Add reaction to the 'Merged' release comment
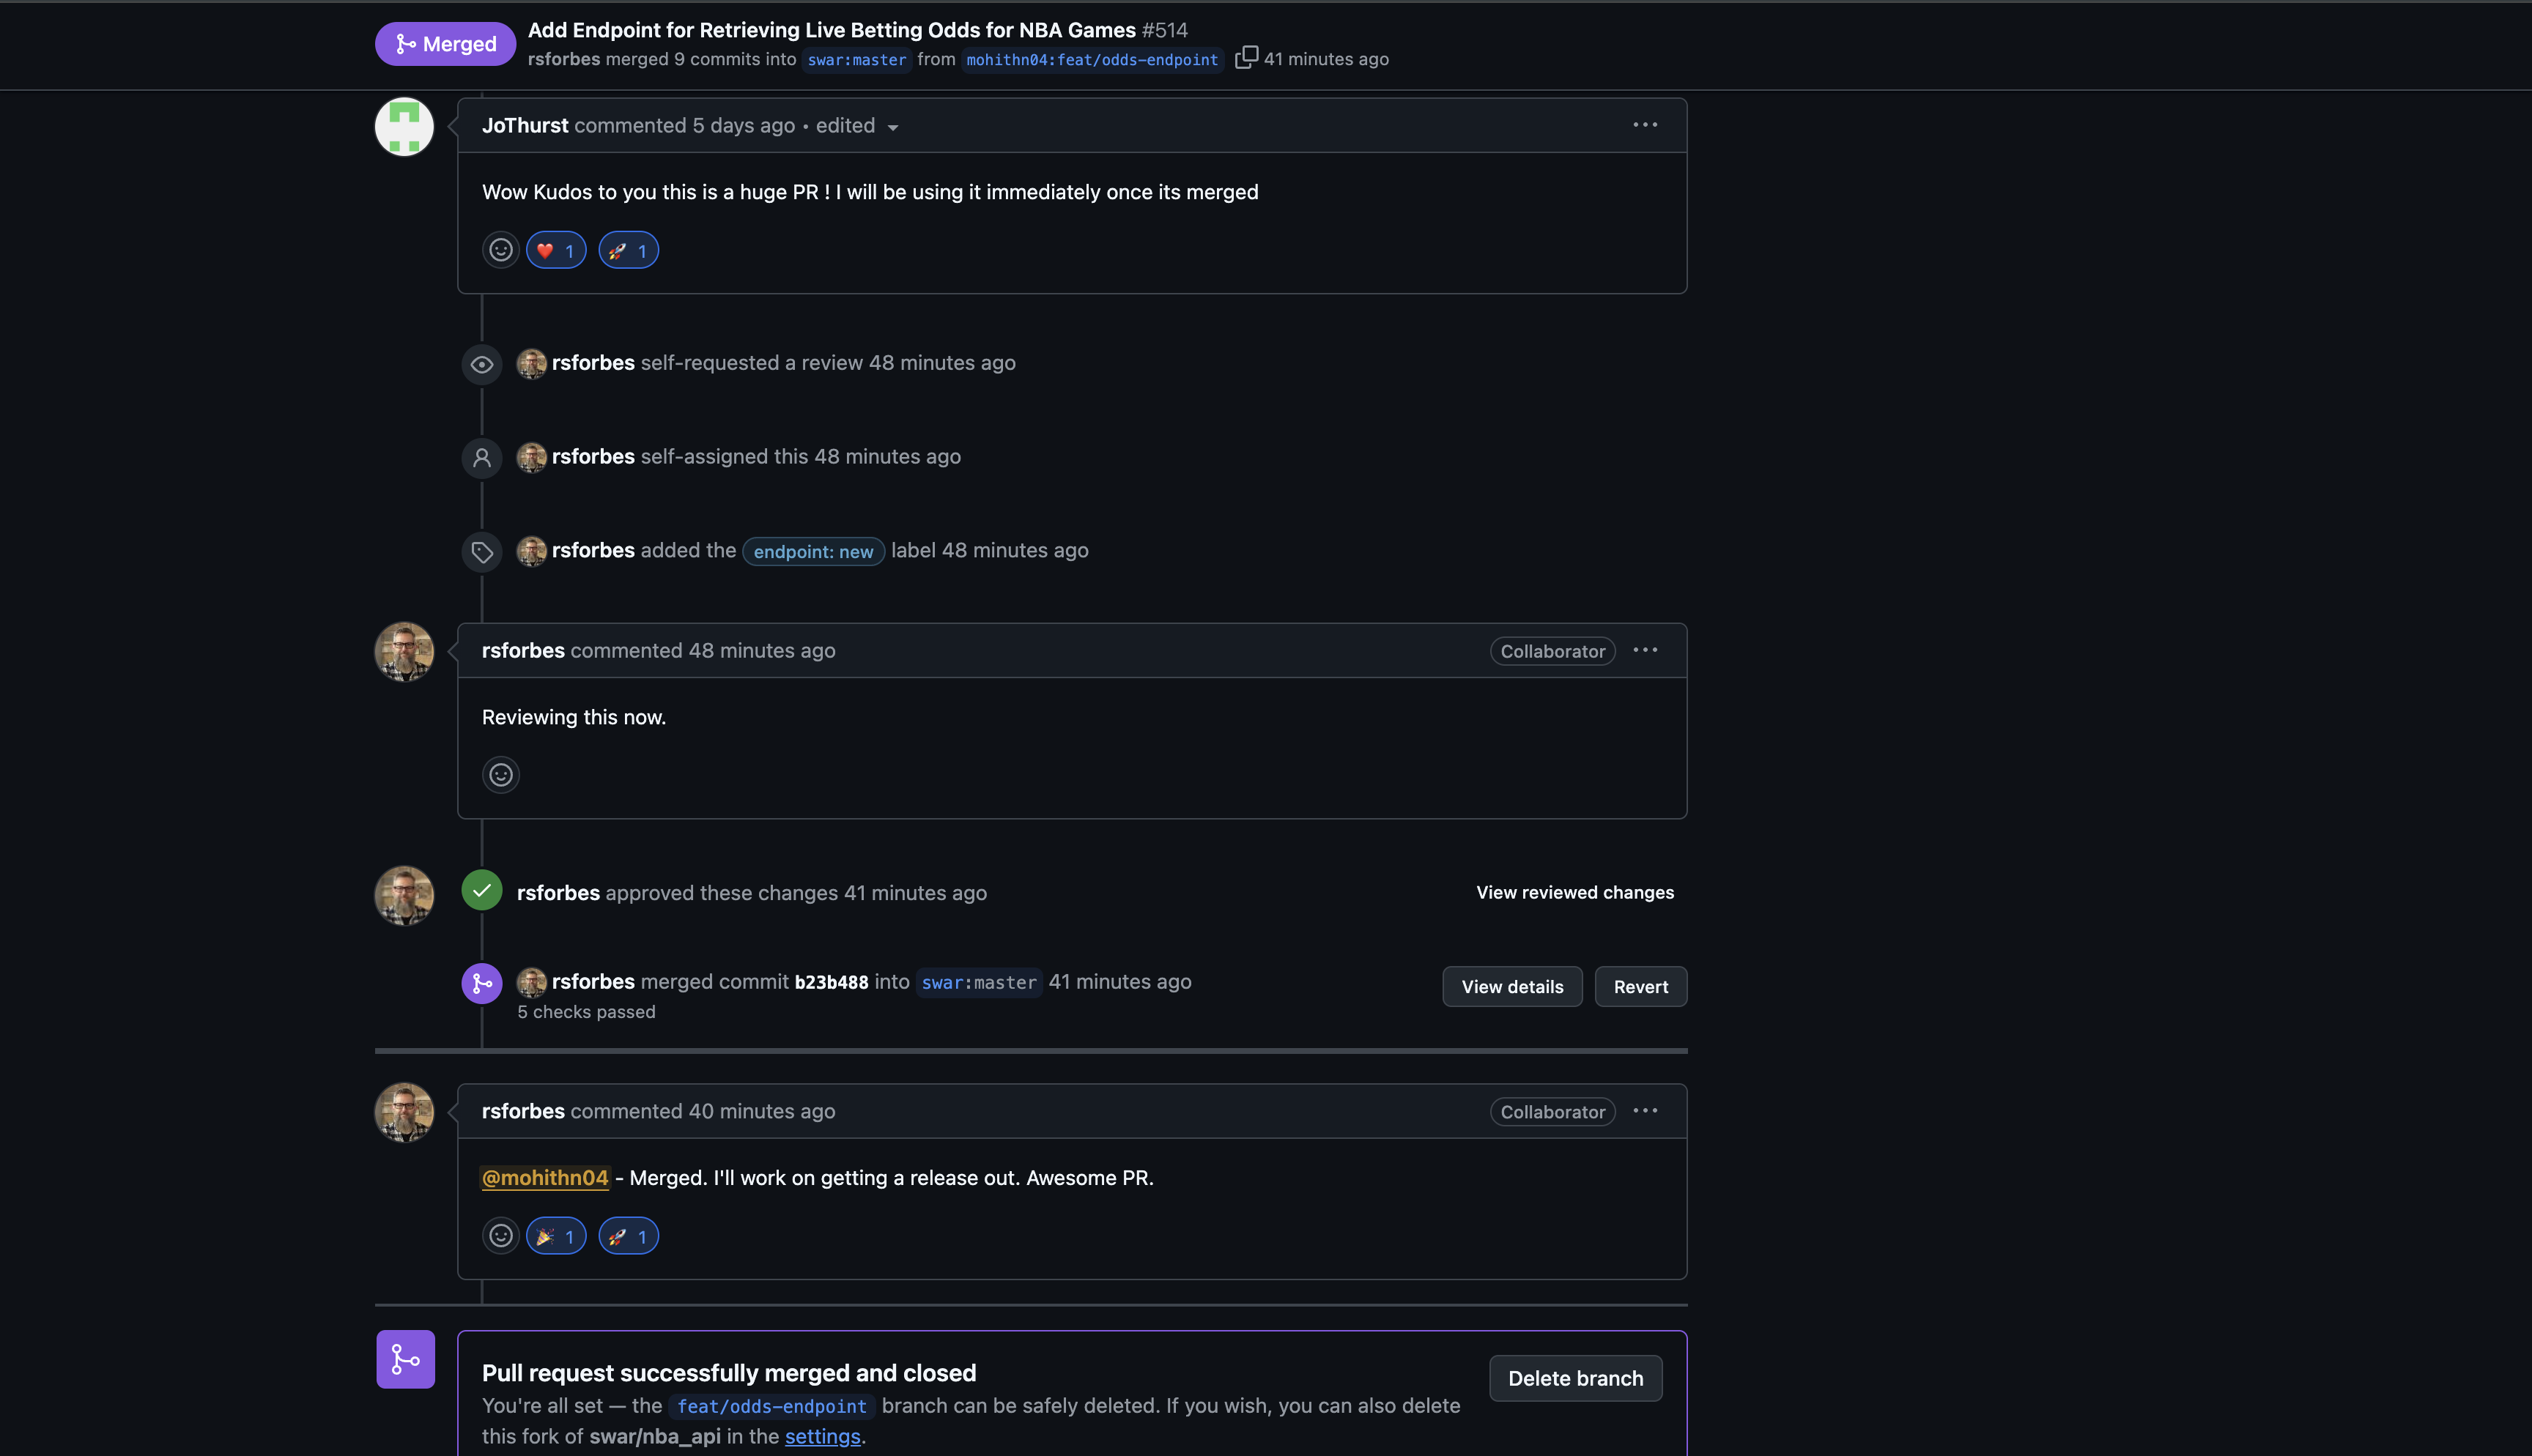This screenshot has height=1456, width=2532. (x=500, y=1236)
